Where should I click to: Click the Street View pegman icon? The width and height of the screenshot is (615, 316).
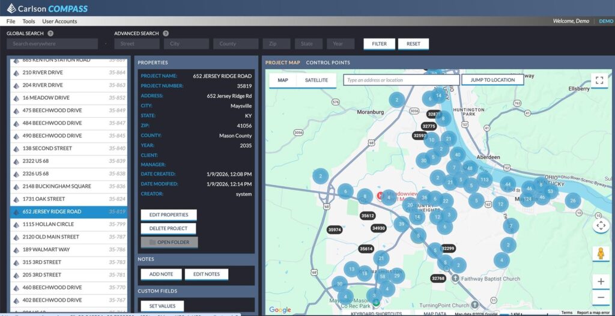coord(601,254)
